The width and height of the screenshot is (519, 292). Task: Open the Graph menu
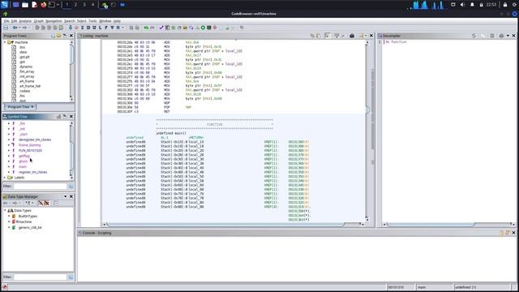coord(38,21)
